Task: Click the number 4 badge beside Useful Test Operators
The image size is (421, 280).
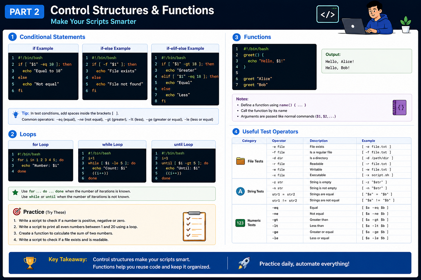Action: click(x=236, y=131)
